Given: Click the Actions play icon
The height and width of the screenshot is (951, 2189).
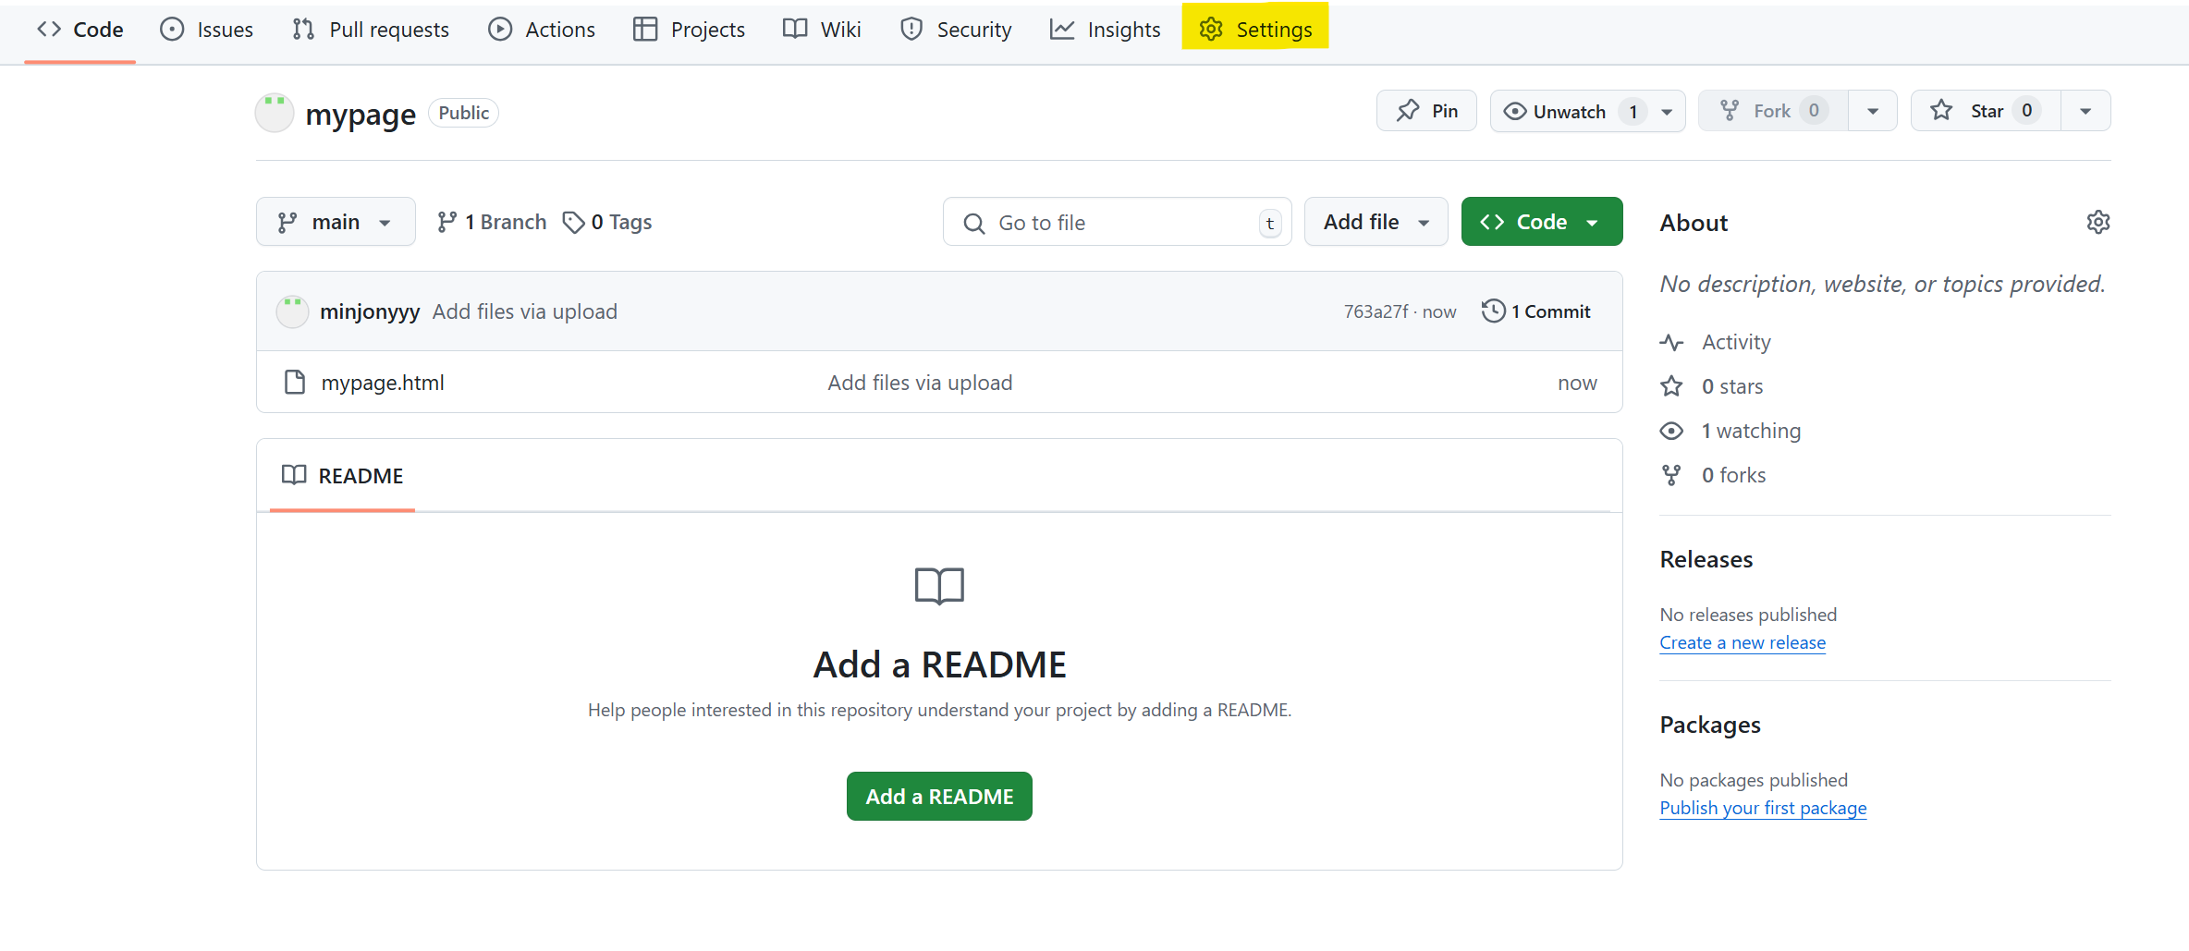Looking at the screenshot, I should point(500,30).
